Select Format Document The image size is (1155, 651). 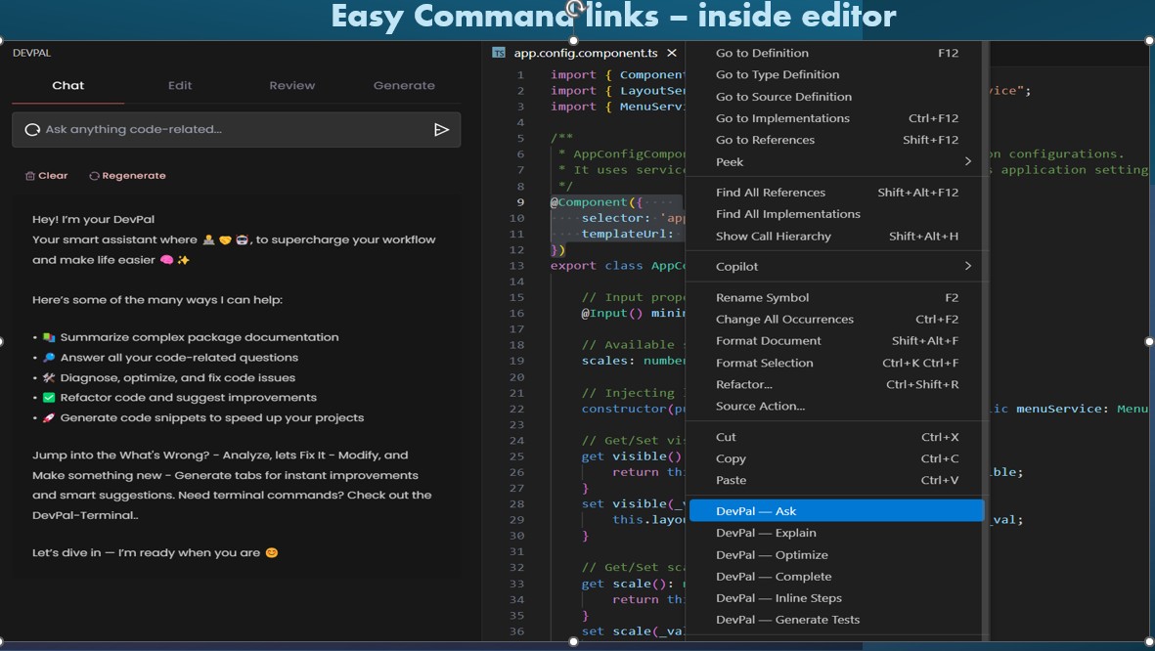tap(837, 341)
